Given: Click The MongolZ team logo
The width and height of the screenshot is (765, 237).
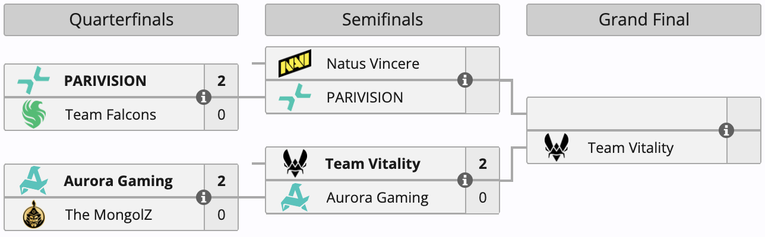Looking at the screenshot, I should coord(34,214).
